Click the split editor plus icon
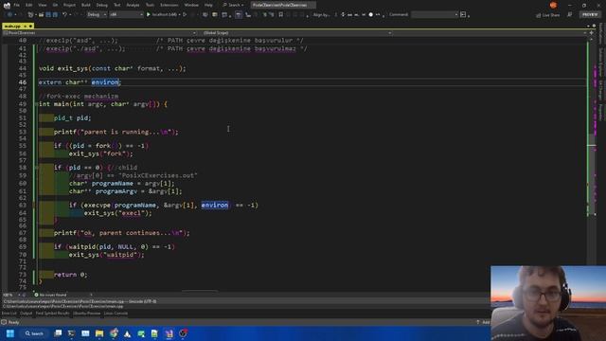The height and width of the screenshot is (341, 606). pos(591,33)
